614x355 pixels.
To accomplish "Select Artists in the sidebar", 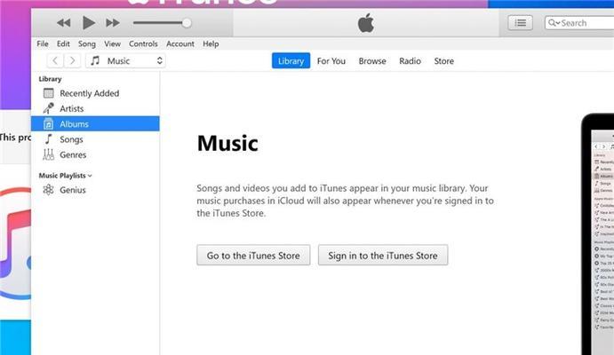I will click(x=95, y=108).
